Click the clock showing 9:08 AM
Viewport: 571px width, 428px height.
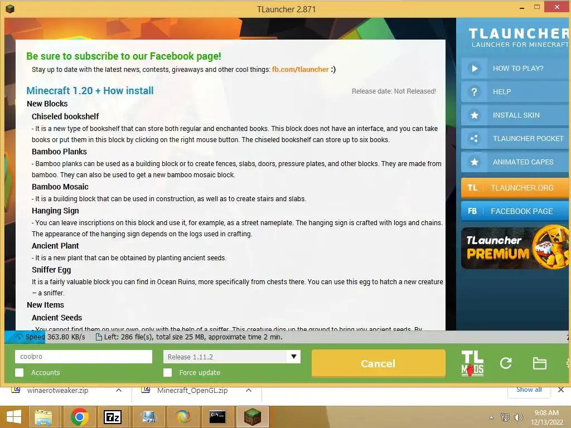(546, 413)
